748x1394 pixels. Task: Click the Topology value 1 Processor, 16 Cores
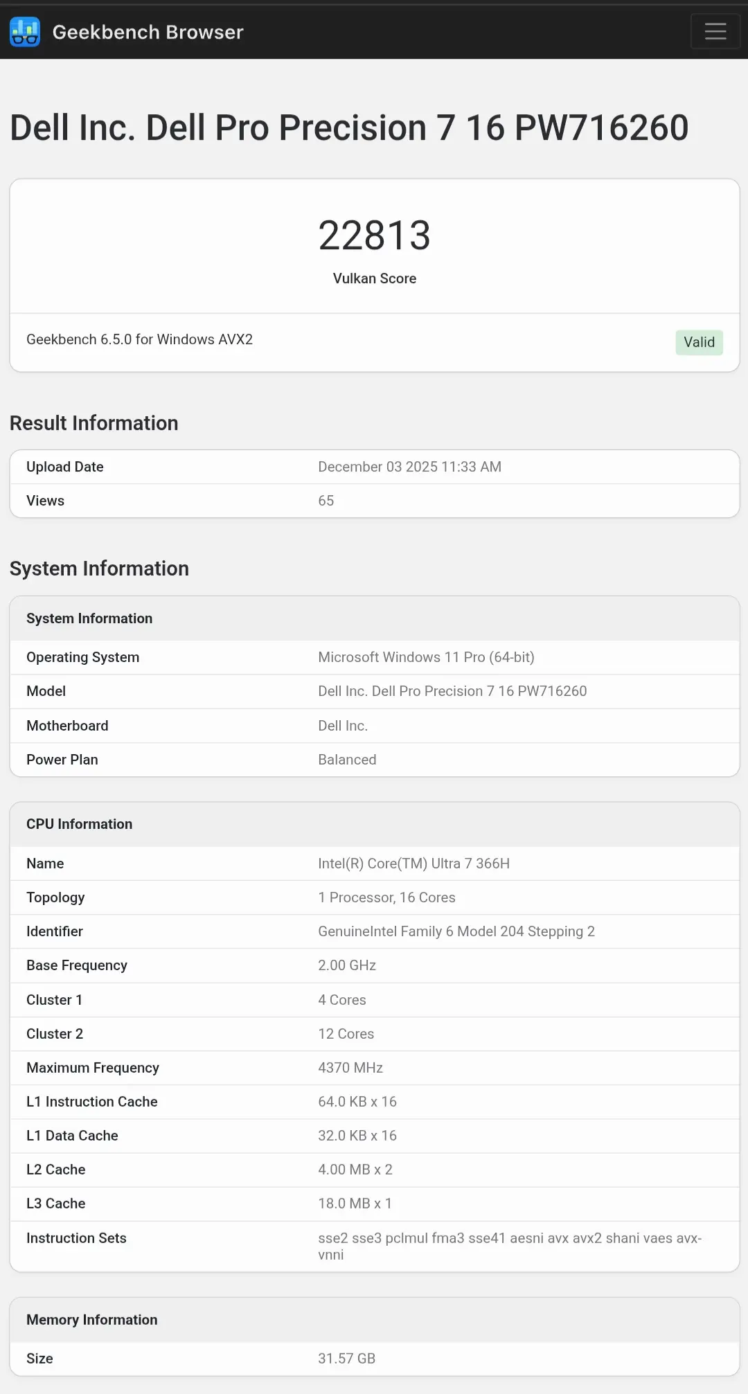pos(386,897)
